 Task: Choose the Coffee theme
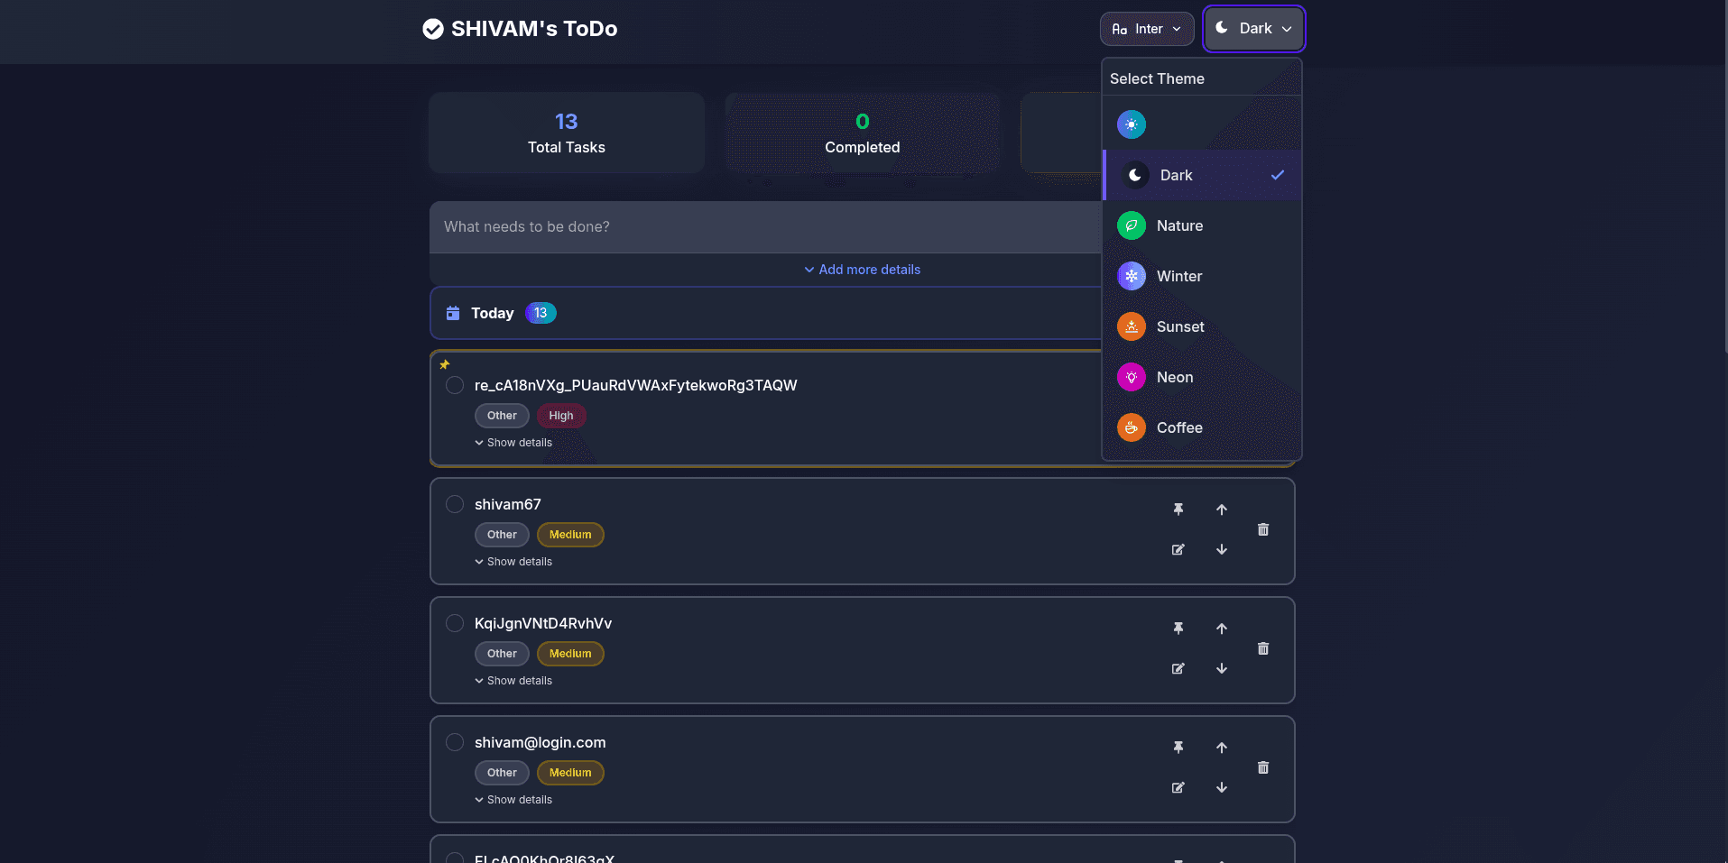1179,427
